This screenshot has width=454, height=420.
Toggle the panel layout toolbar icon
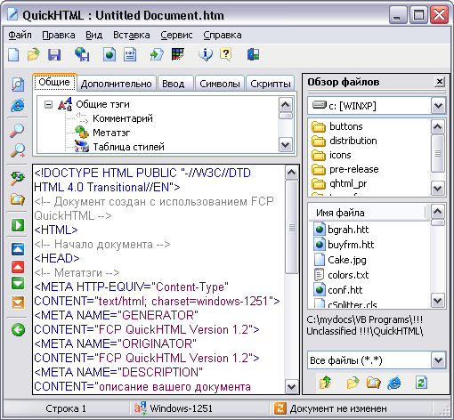pyautogui.click(x=253, y=54)
